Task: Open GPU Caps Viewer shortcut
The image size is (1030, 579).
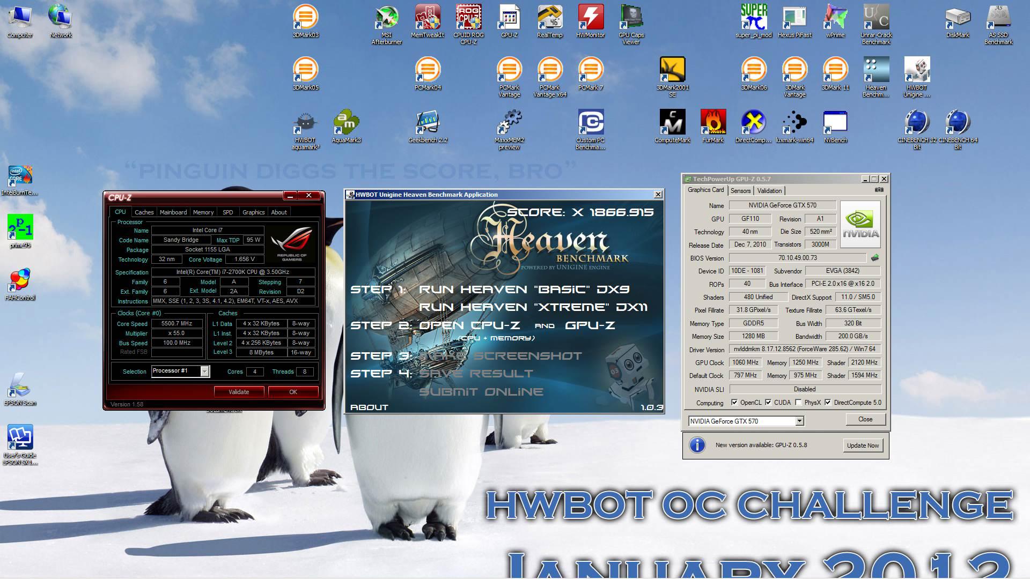Action: pos(631,25)
